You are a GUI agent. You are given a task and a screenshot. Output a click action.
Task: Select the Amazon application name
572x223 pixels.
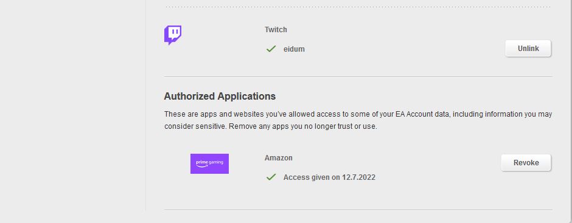(x=278, y=158)
